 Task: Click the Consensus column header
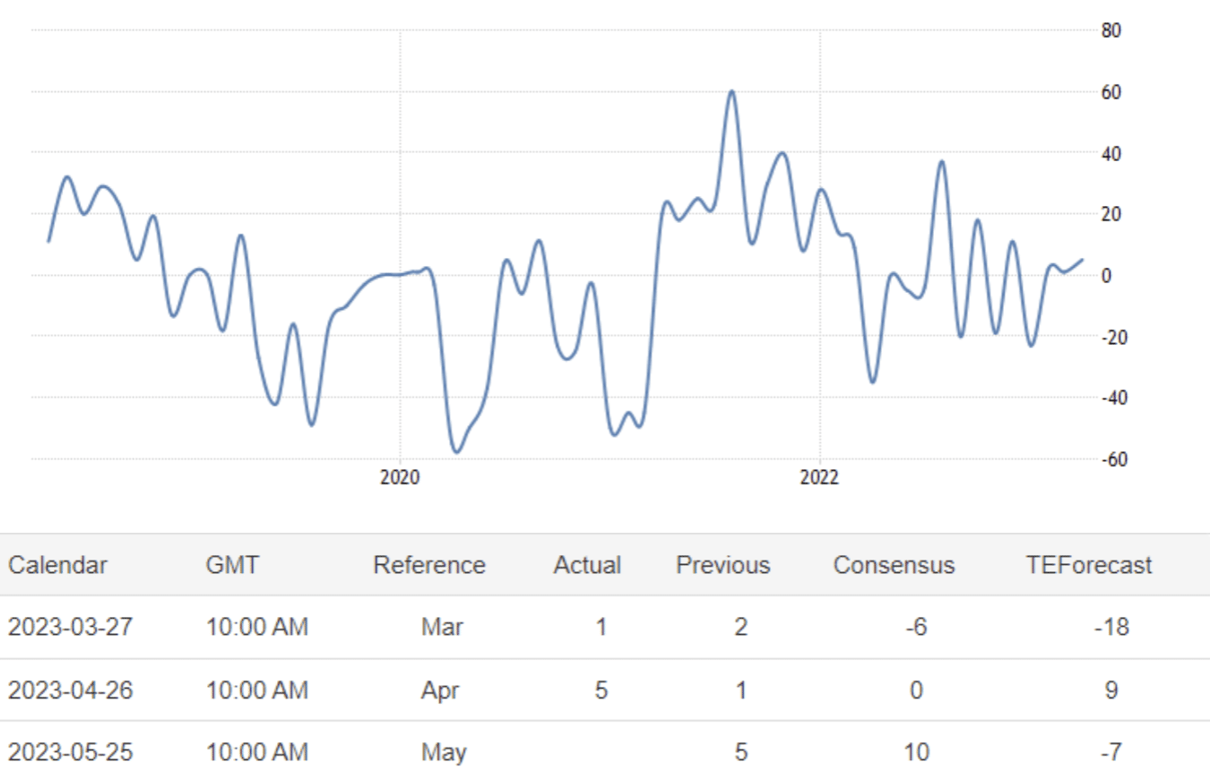pyautogui.click(x=894, y=565)
